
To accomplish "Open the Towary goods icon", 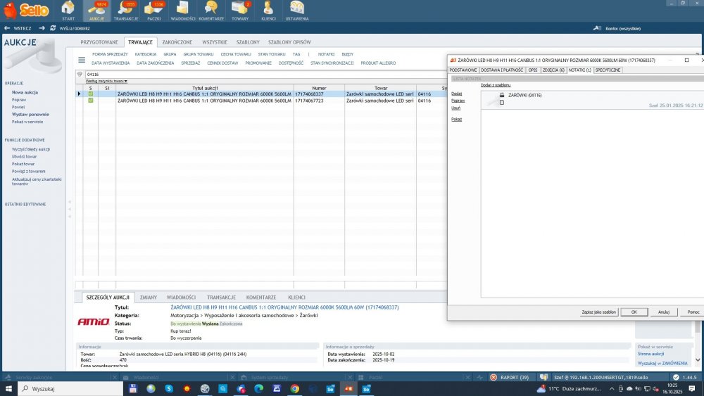I will (240, 11).
